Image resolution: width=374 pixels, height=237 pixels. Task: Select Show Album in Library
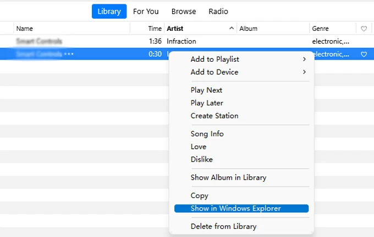coord(228,177)
